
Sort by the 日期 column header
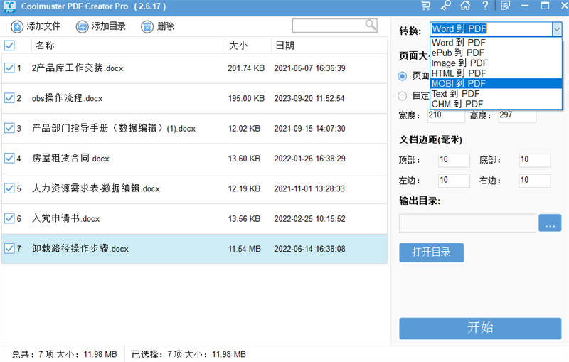coord(285,46)
